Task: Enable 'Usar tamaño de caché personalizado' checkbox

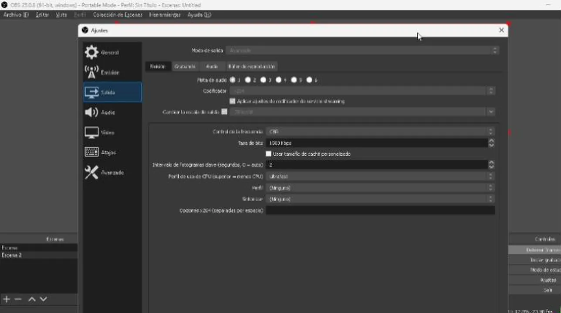Action: 268,154
